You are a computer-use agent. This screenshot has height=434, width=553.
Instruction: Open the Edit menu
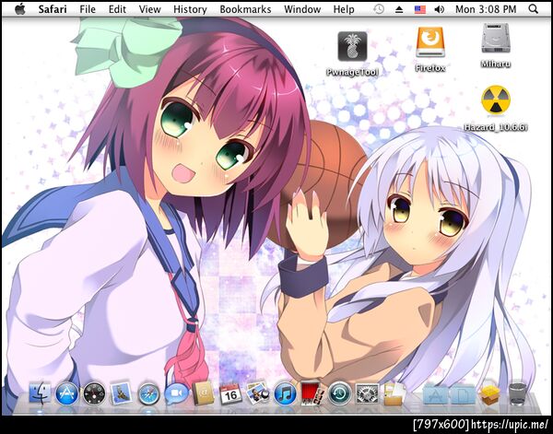pos(117,9)
